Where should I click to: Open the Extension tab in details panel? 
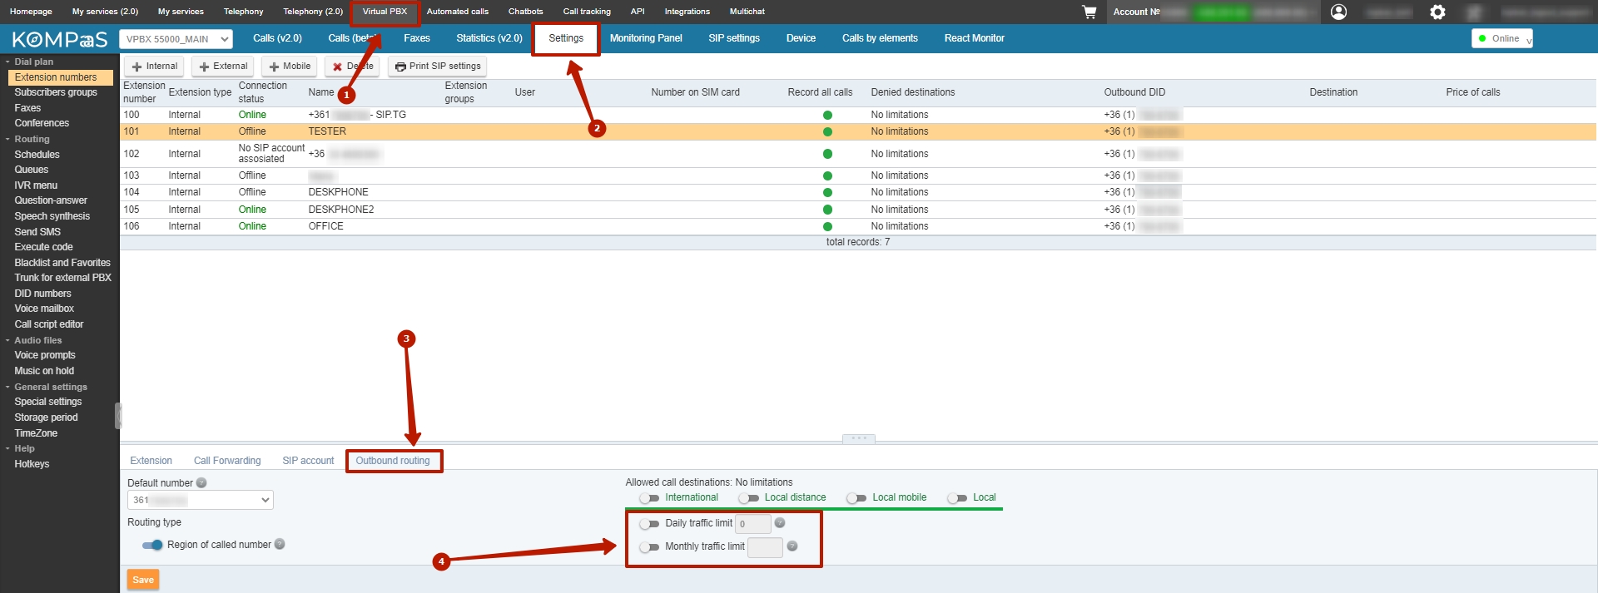tap(151, 461)
